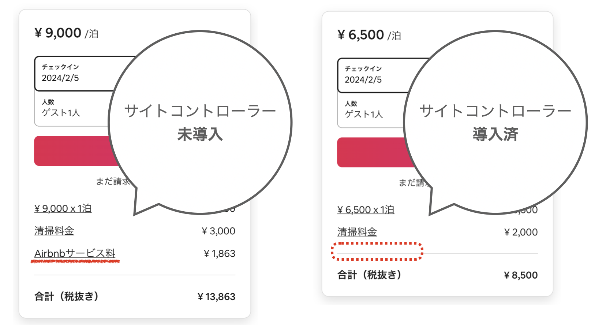The image size is (606, 331).
Task: Click the ¥9,000 /泊 nightly price heading
Action: tap(66, 33)
